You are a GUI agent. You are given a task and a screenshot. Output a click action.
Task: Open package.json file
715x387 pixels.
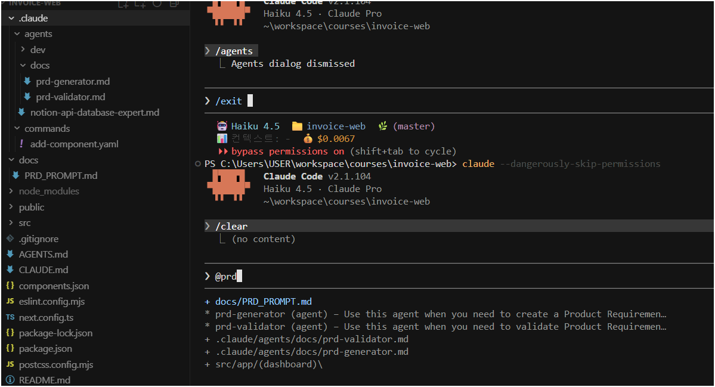point(45,348)
